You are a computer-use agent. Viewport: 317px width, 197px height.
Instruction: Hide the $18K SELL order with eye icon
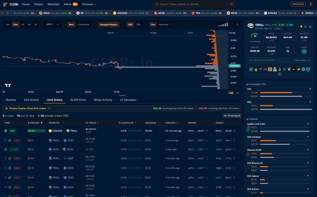pyautogui.click(x=6, y=158)
